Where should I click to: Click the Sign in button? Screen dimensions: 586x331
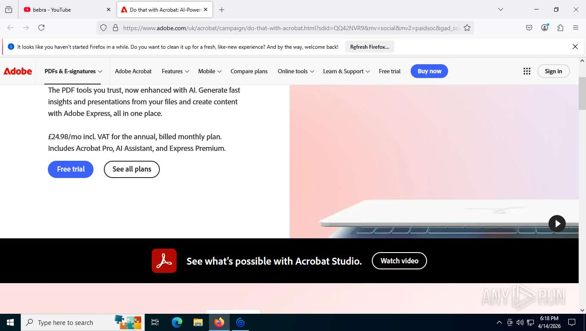(x=553, y=71)
